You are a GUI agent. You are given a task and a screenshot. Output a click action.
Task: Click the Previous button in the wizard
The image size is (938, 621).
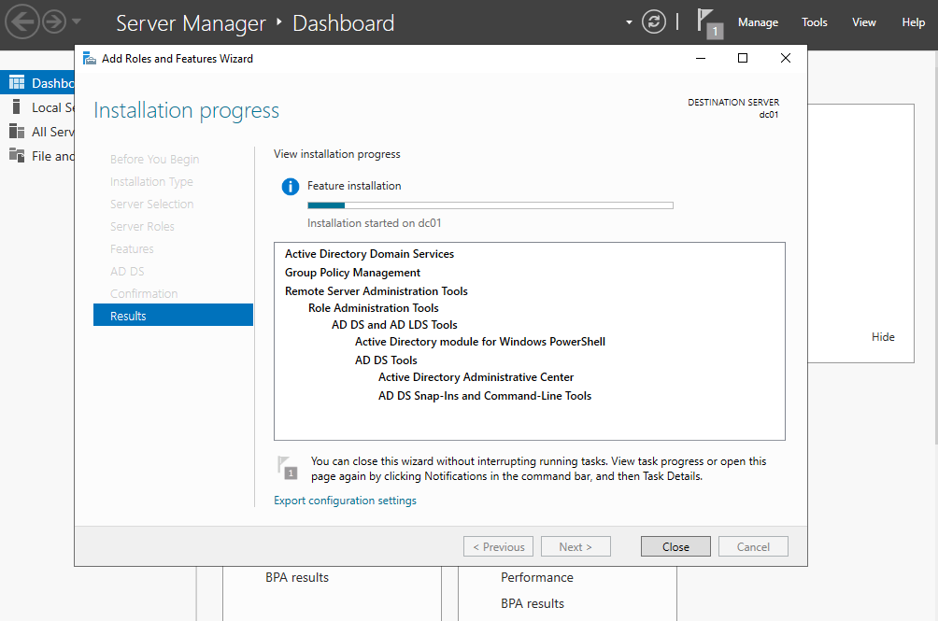pos(498,546)
